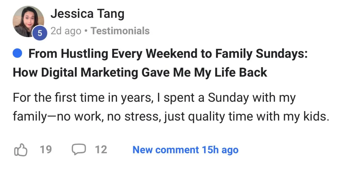View the 12 comments count
Image resolution: width=339 pixels, height=171 pixels.
(101, 150)
